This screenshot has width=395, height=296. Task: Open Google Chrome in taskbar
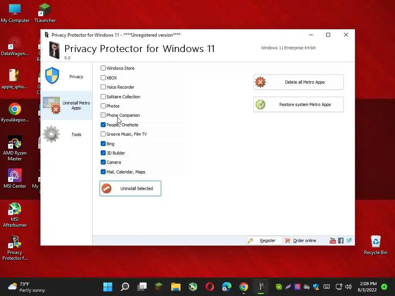[244, 287]
